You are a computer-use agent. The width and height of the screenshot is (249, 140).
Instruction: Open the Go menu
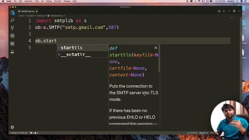(x=42, y=1)
